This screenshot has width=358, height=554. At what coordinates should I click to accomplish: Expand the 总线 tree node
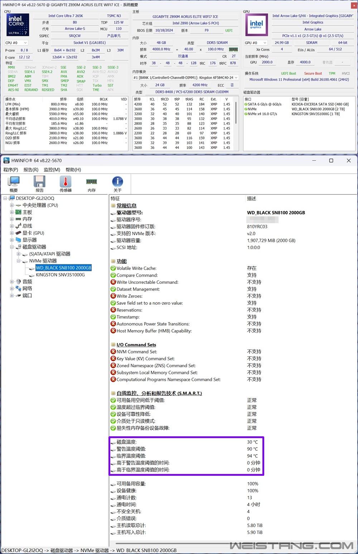point(12,226)
